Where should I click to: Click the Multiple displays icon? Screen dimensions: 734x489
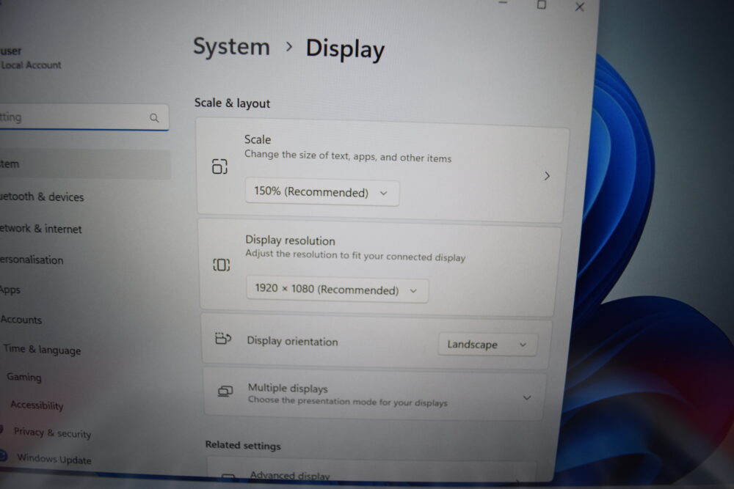[x=225, y=391]
